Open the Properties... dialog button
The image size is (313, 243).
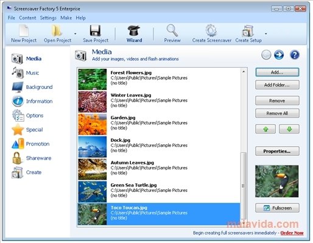[x=277, y=151]
